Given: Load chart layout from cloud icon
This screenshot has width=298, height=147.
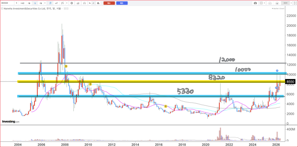Looking at the screenshot, I should [x=270, y=3].
